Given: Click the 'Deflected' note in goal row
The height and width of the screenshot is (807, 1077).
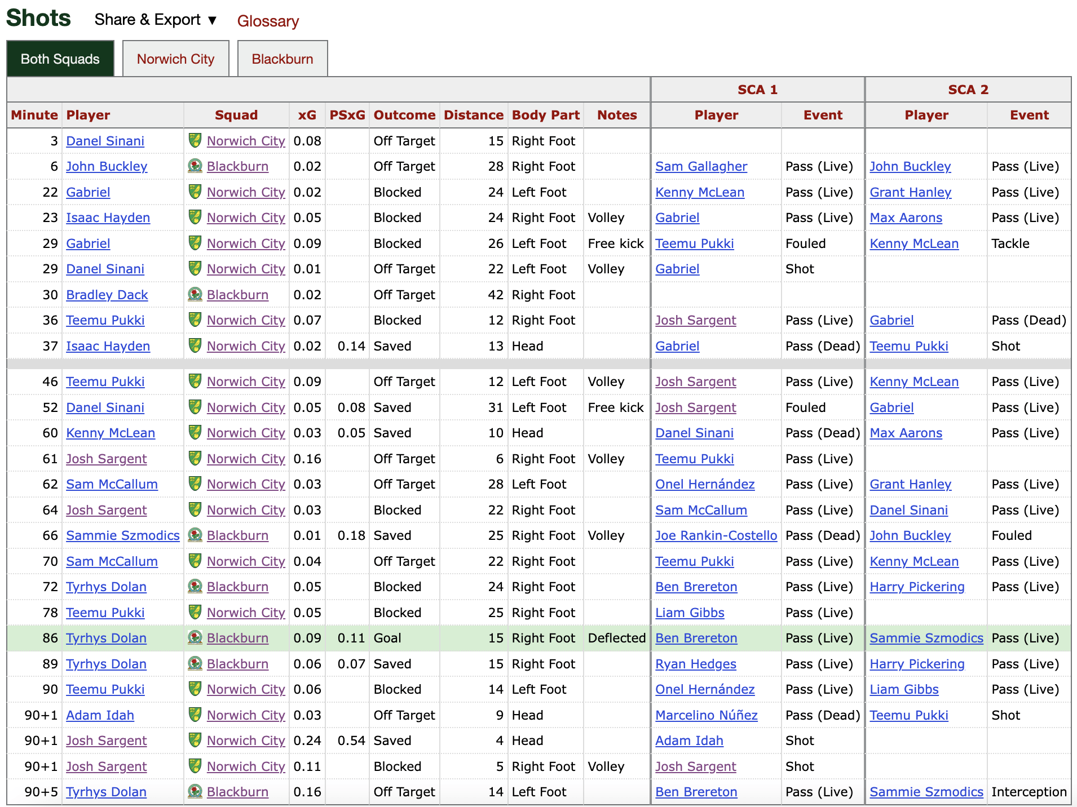Looking at the screenshot, I should [616, 638].
